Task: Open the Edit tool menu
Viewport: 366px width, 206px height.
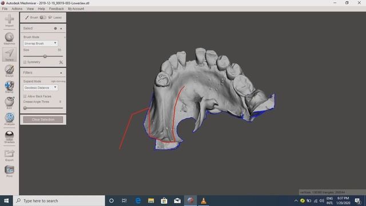Action: [9, 103]
